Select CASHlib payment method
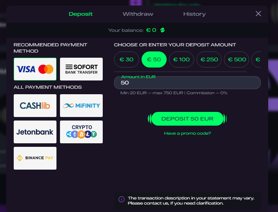The height and width of the screenshot is (212, 278). (35, 106)
